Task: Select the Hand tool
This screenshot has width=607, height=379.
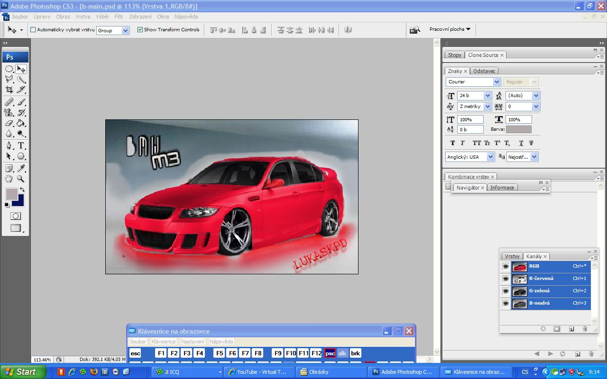Action: 9,179
